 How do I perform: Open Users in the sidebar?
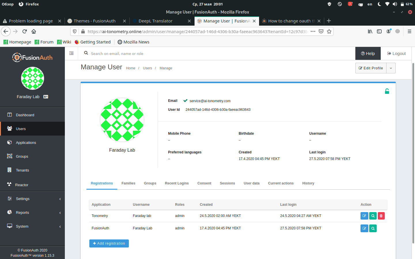coord(32,129)
